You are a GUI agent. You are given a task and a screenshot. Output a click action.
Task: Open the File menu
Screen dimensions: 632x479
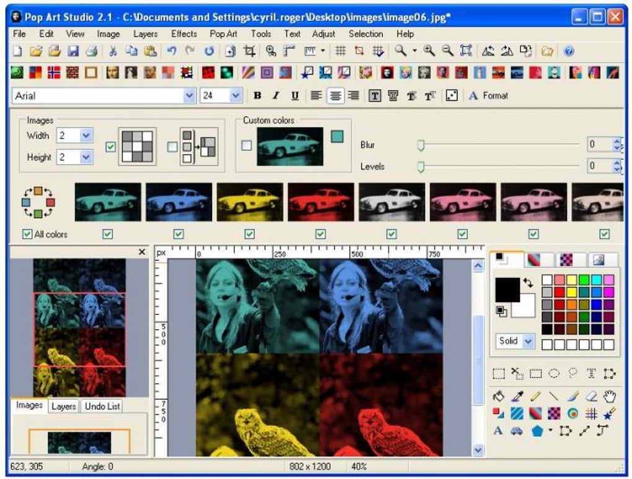19,34
